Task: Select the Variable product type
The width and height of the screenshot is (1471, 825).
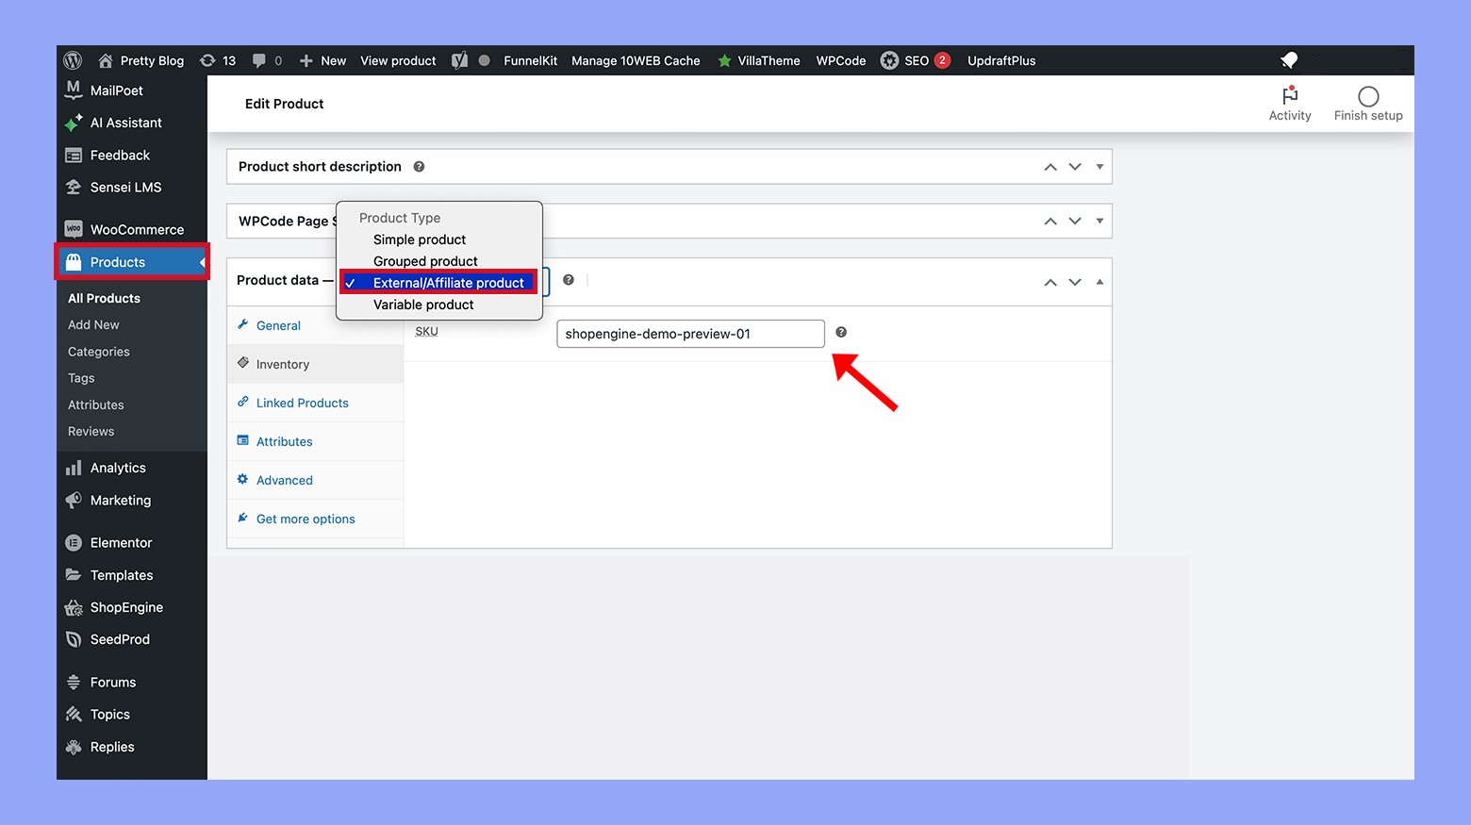Action: click(x=422, y=305)
